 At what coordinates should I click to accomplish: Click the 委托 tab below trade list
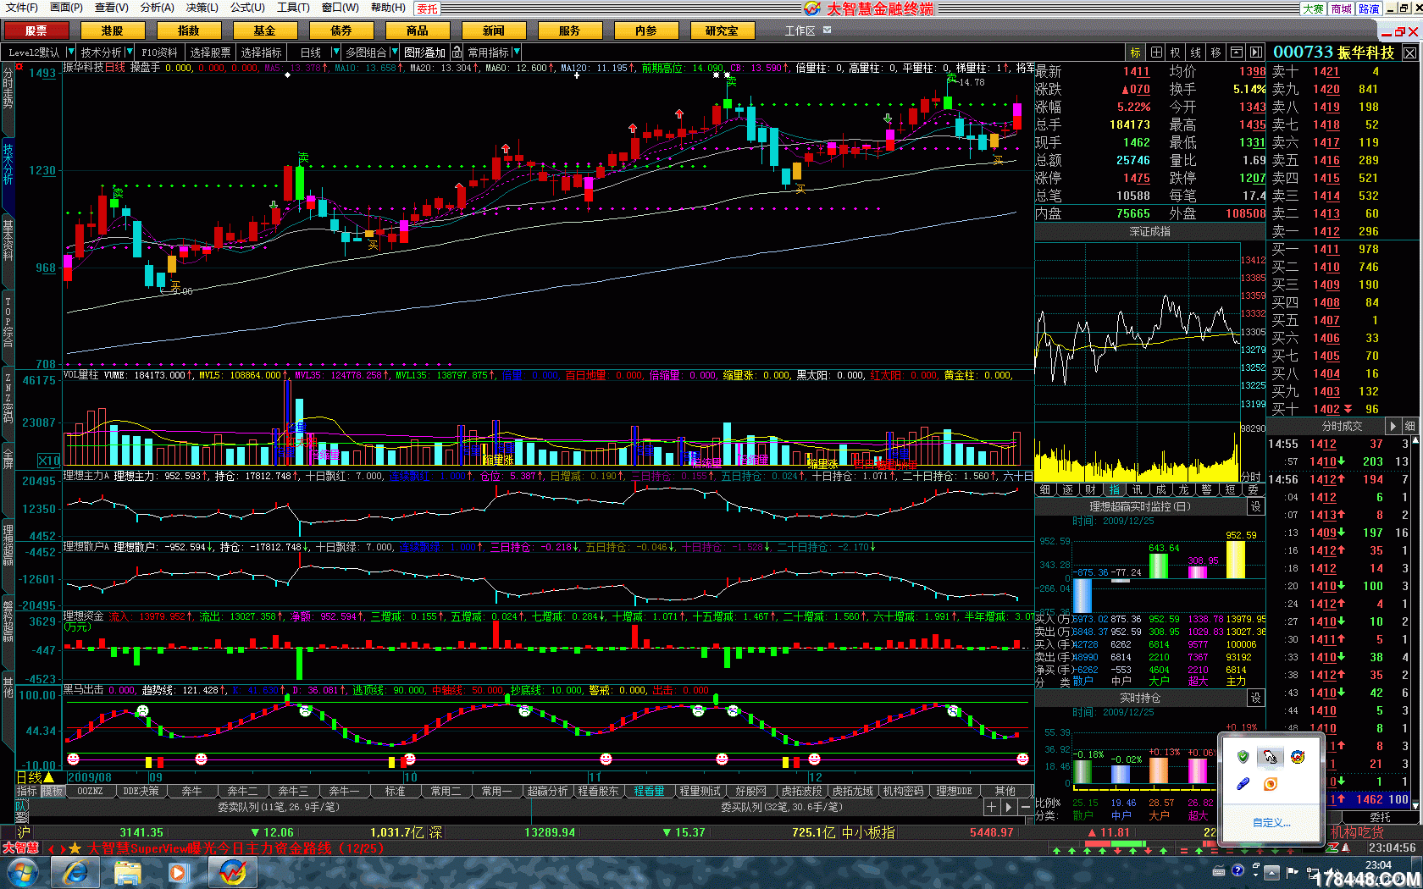[x=1380, y=817]
